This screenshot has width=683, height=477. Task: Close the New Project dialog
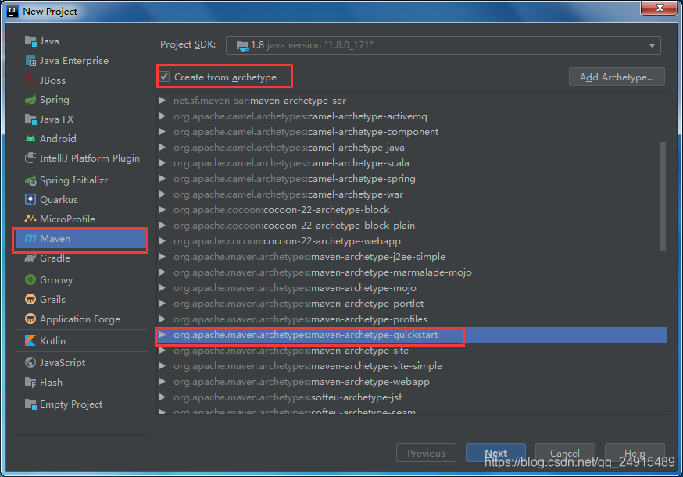pos(659,8)
